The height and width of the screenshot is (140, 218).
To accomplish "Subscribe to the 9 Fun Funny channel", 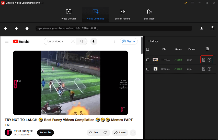I will coord(45,133).
